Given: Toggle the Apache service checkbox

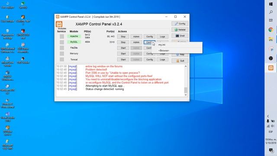Looking at the screenshot, I should (62, 36).
